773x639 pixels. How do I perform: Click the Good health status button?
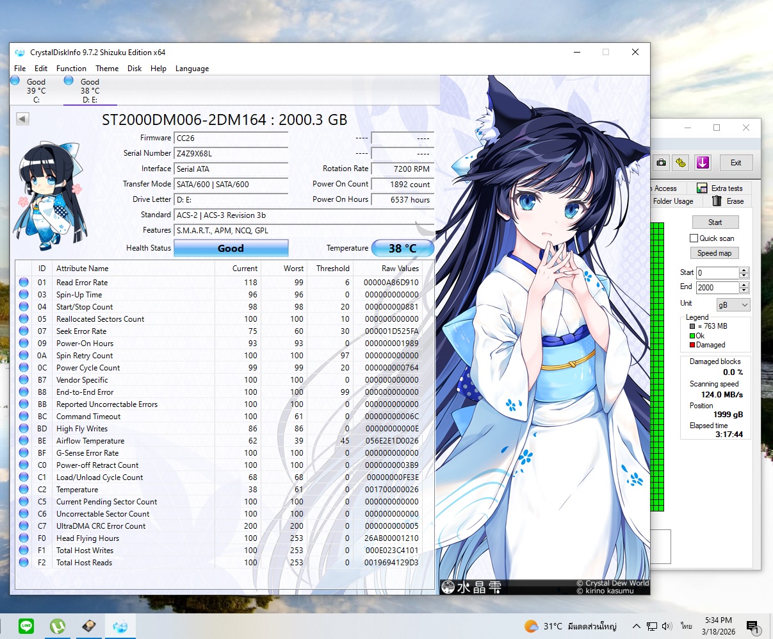coord(231,249)
